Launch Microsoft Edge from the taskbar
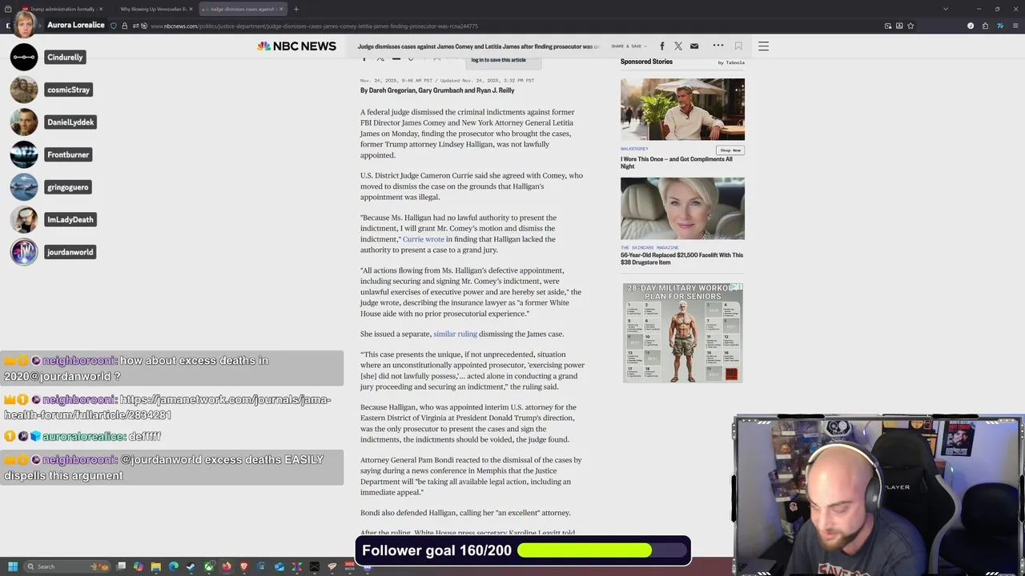Viewport: 1025px width, 576px height. (174, 566)
